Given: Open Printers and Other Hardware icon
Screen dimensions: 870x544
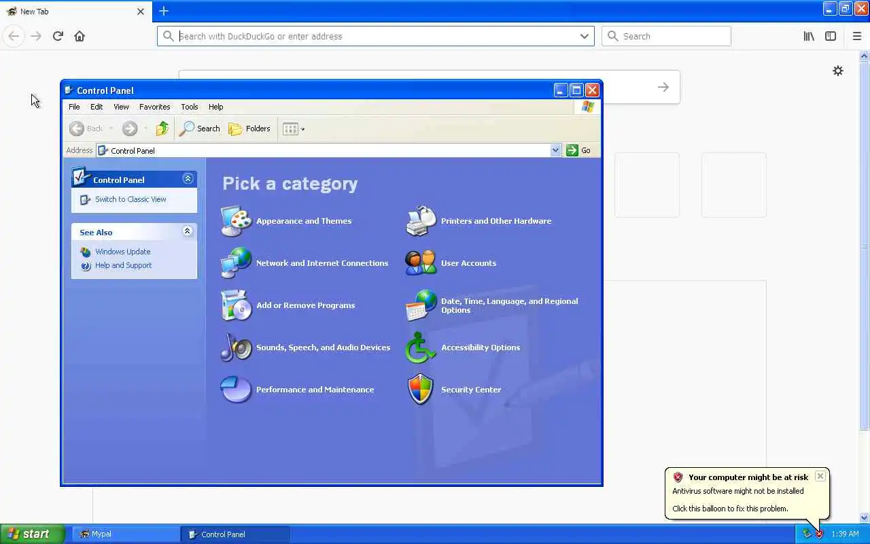Looking at the screenshot, I should coord(421,221).
